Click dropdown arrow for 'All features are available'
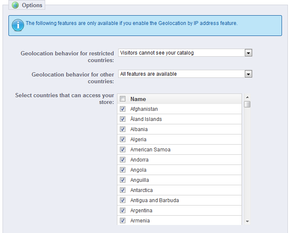Viewport: 290px width, 233px height. coord(249,74)
